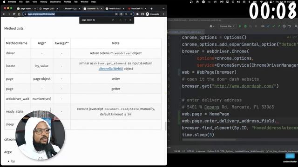
Task: Open the Apple menu
Action: tap(4, 2)
